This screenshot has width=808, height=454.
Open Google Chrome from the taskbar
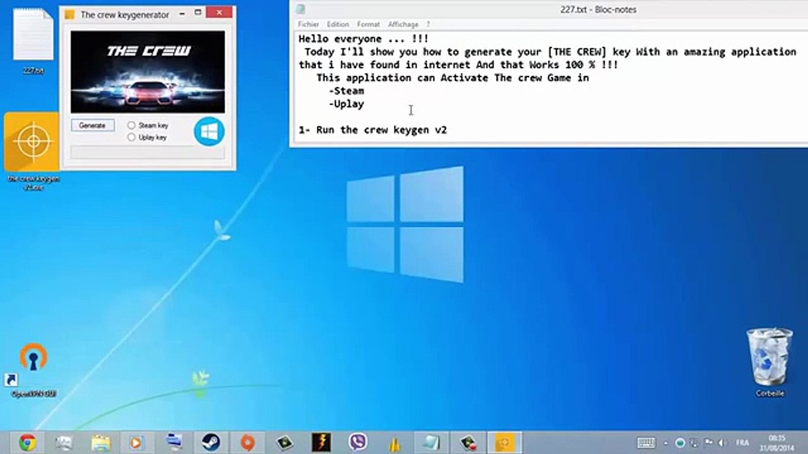click(x=27, y=443)
